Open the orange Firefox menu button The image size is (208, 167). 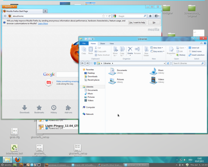coord(9,7)
